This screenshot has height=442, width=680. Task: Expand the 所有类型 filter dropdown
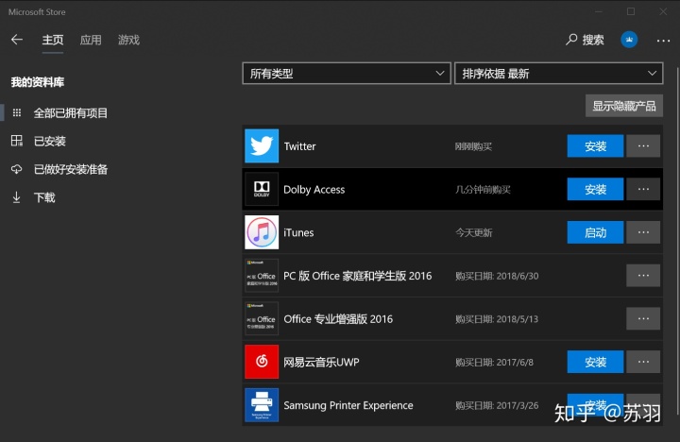[x=347, y=74]
